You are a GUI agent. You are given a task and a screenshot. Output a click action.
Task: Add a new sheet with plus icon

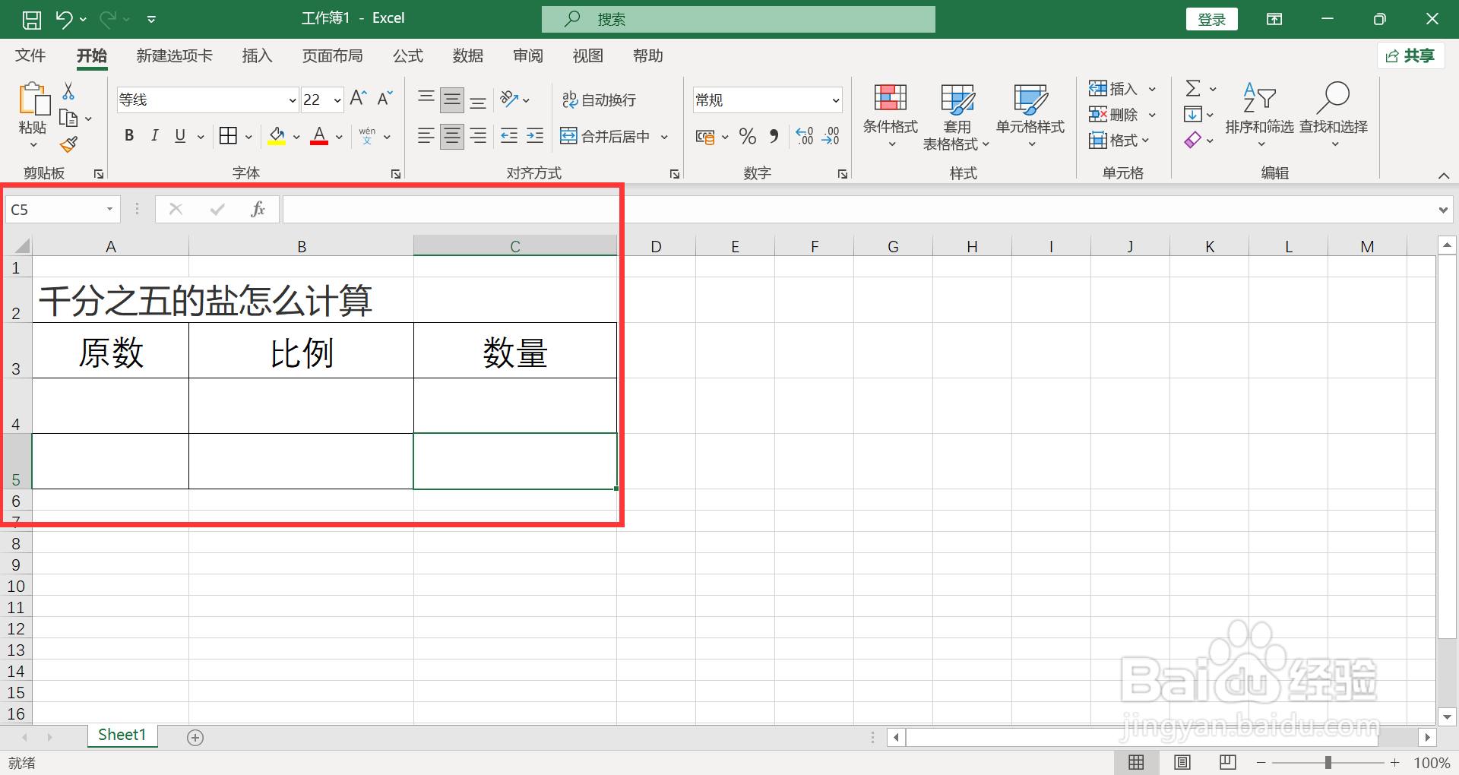point(195,738)
